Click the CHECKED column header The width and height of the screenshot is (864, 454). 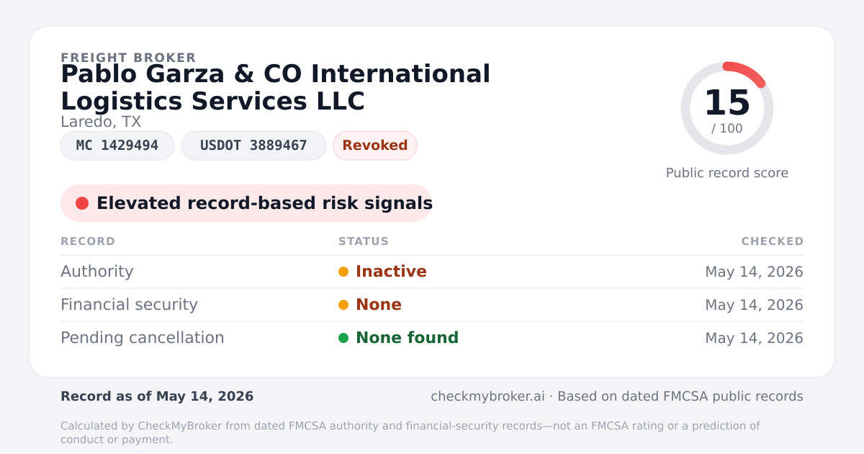[x=773, y=241]
